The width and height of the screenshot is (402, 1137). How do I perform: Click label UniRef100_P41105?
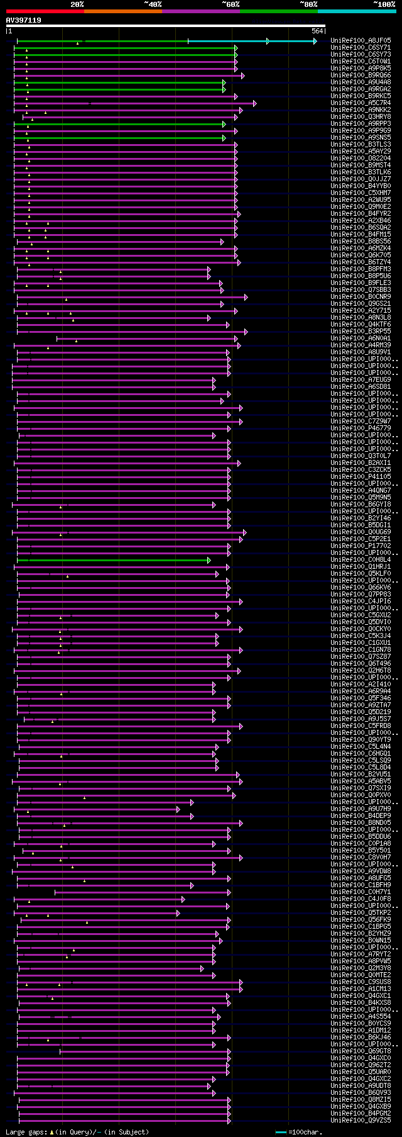pos(361,477)
